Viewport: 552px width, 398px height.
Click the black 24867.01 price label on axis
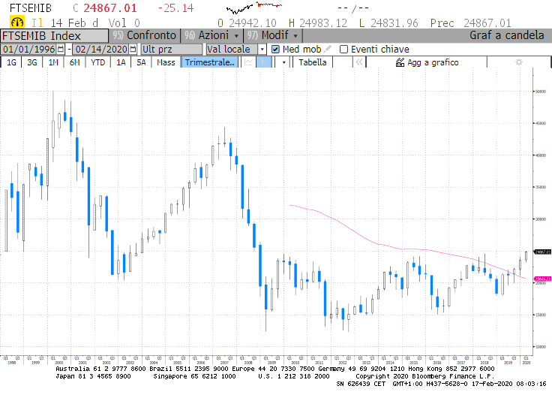(542, 252)
